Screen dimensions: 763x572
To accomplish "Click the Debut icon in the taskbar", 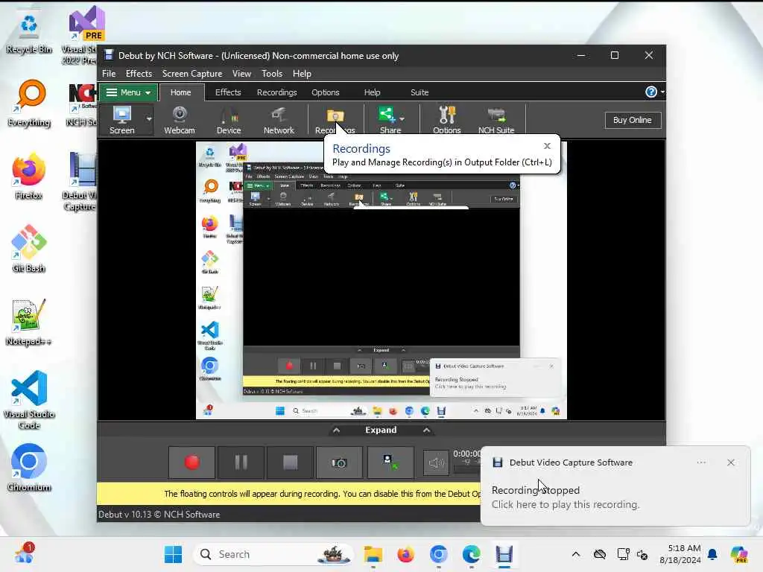I will click(x=504, y=554).
